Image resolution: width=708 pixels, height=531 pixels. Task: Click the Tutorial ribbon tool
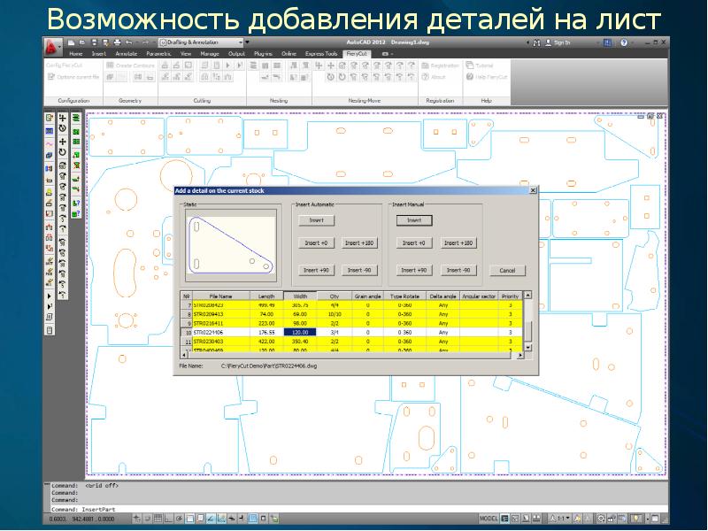(481, 65)
